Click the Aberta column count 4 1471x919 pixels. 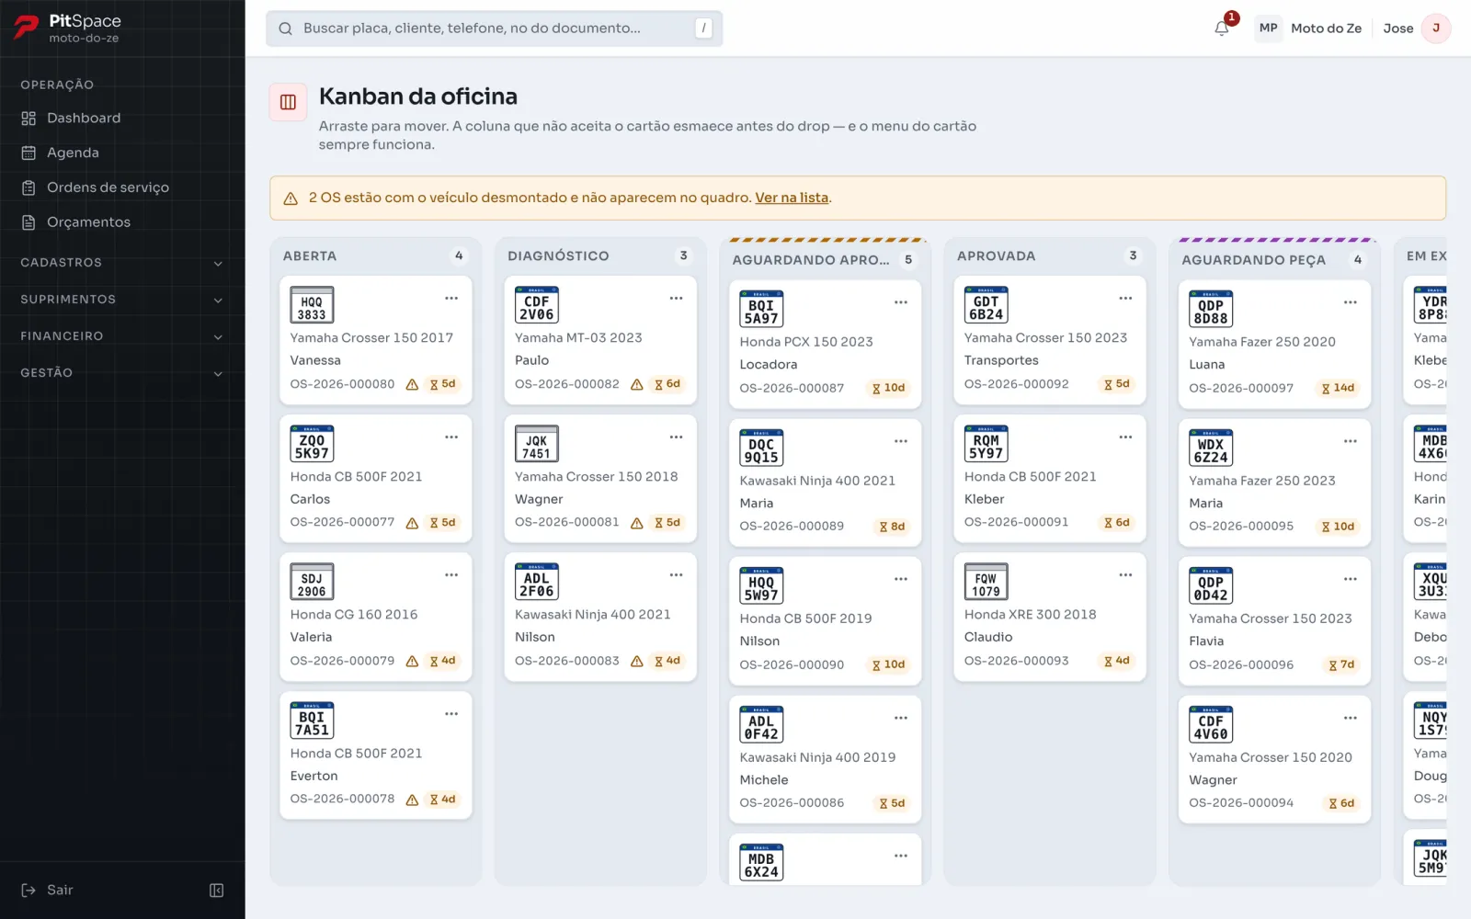tap(459, 255)
